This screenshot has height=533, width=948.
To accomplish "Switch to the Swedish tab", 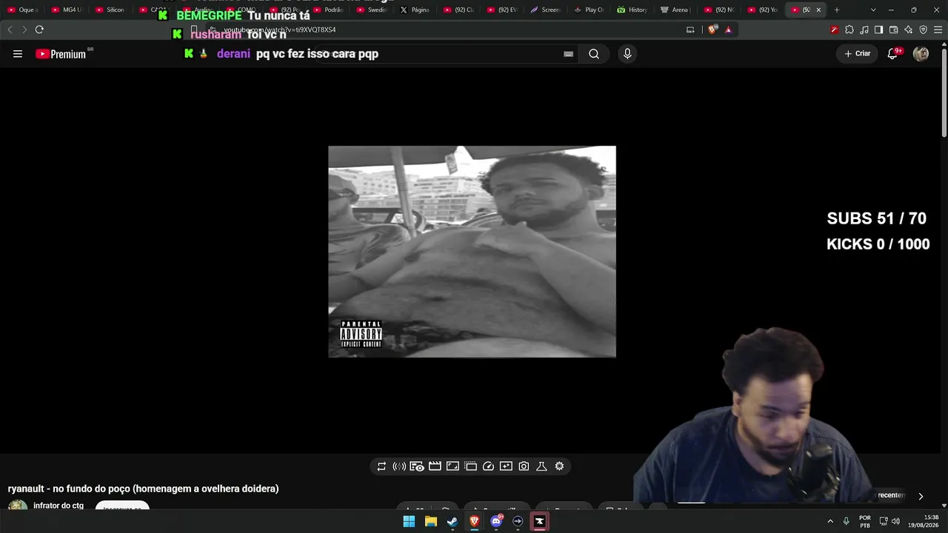I will pos(372,10).
